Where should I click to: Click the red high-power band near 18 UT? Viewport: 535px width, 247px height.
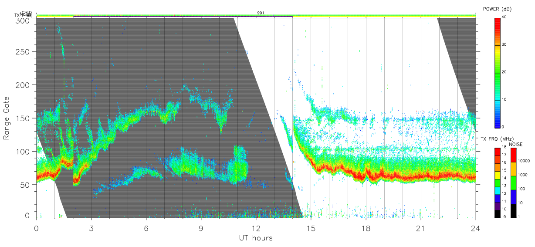tap(366, 173)
